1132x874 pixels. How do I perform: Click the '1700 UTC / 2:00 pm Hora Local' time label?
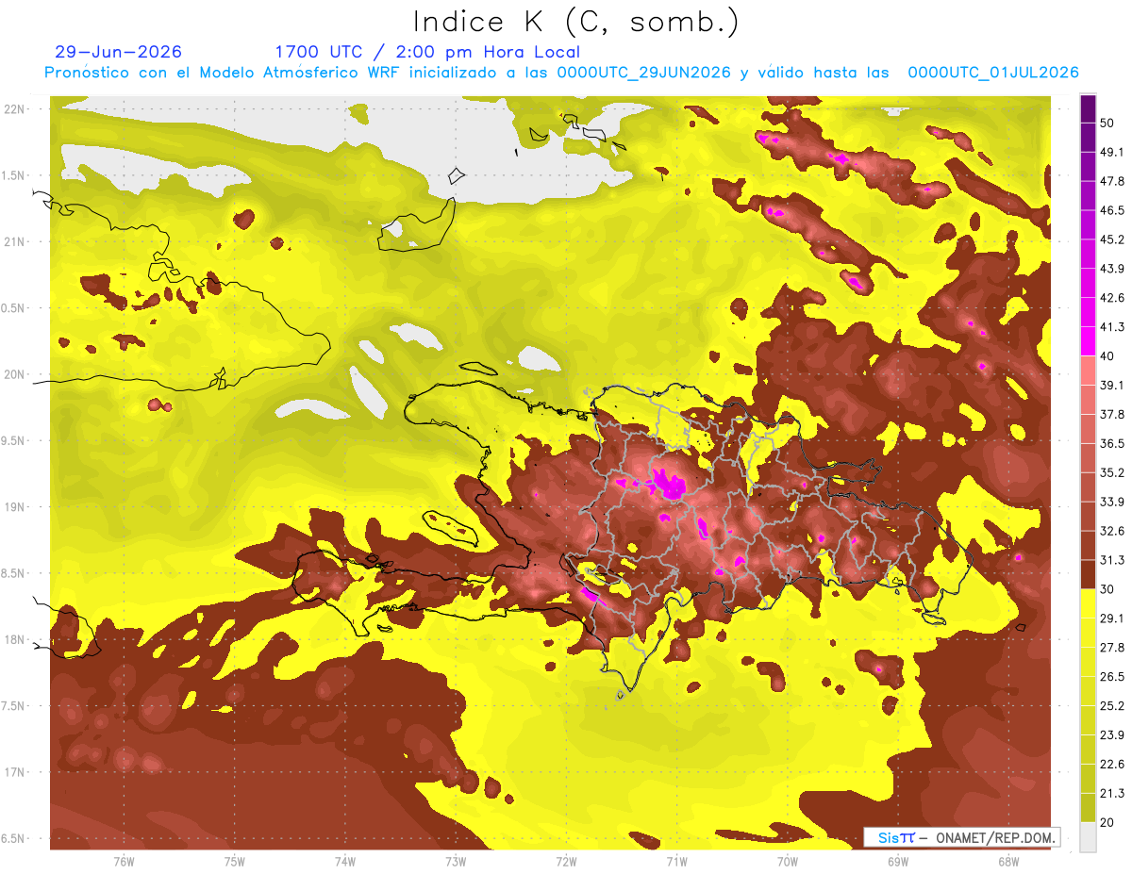coord(427,52)
